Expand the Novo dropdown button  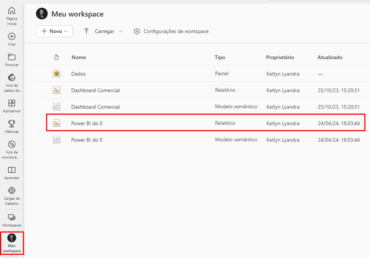click(x=54, y=31)
